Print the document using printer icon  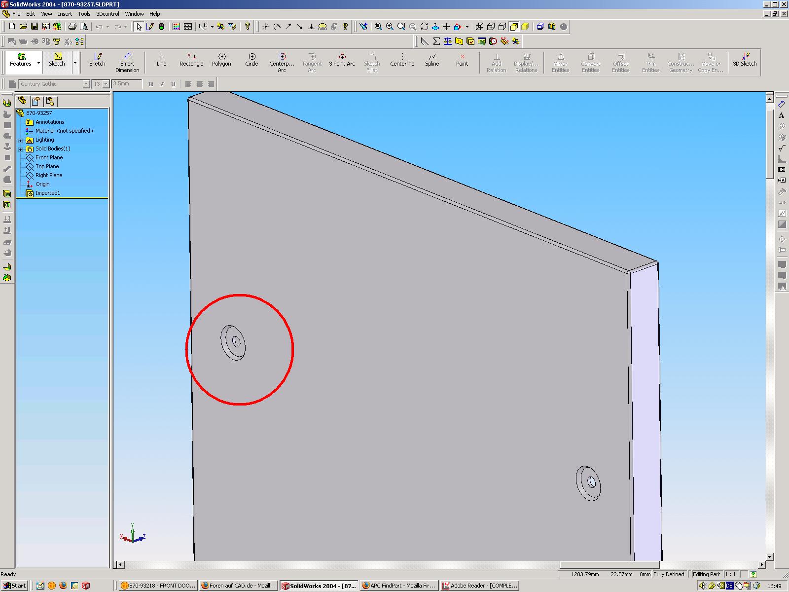(x=72, y=27)
